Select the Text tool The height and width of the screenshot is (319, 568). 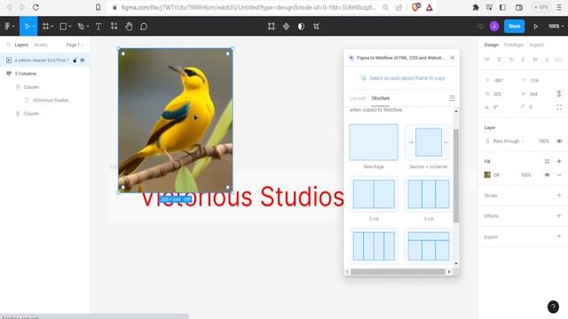[99, 26]
